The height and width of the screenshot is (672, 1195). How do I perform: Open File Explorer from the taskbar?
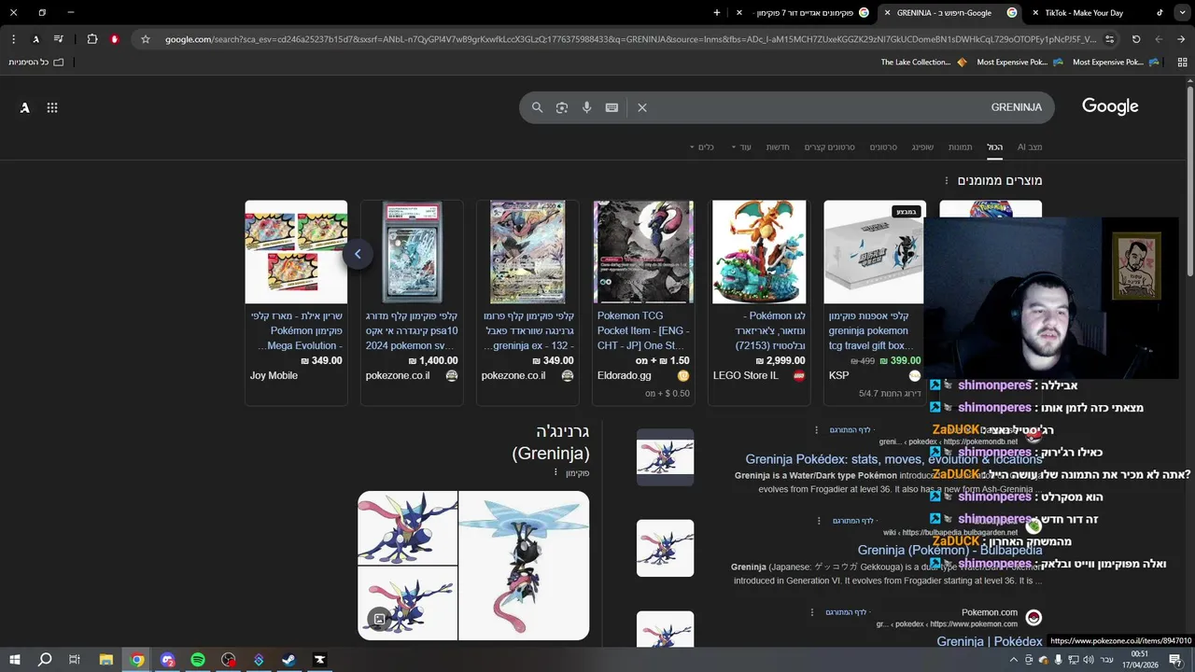[x=106, y=660]
